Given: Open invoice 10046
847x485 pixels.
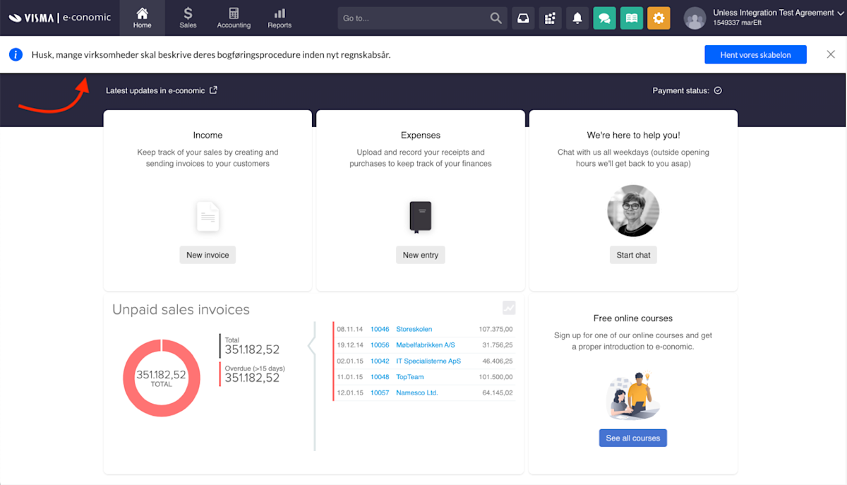Looking at the screenshot, I should pos(380,329).
